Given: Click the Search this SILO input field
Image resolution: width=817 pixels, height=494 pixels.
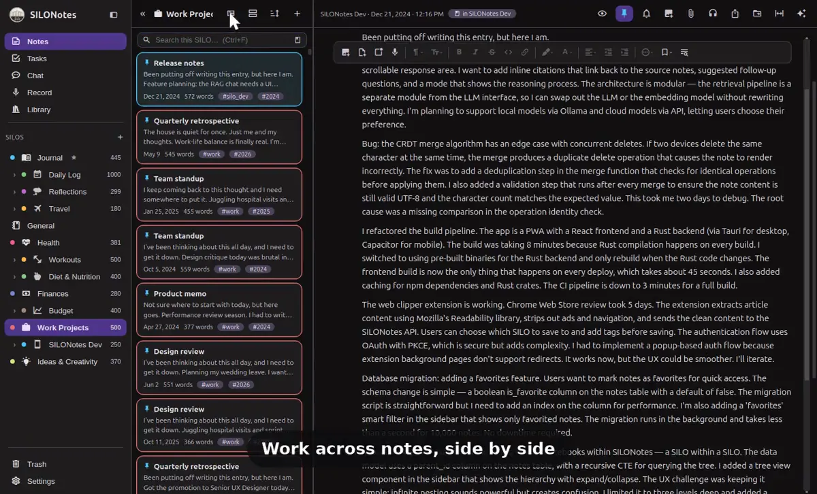Looking at the screenshot, I should pyautogui.click(x=221, y=40).
